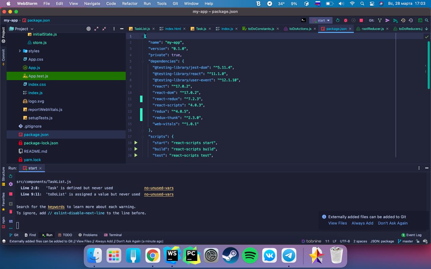This screenshot has width=431, height=269.
Task: Click the locate target icon in the Project panel
Action: 89,29
